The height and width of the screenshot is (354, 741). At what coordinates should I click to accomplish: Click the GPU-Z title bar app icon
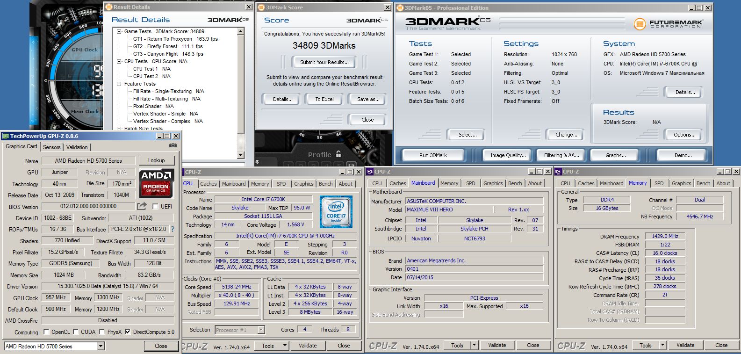click(x=6, y=136)
